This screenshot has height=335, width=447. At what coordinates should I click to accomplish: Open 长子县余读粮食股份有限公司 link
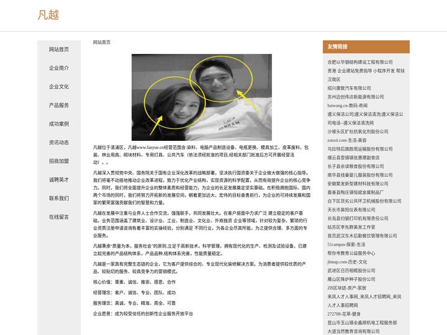coord(356,166)
